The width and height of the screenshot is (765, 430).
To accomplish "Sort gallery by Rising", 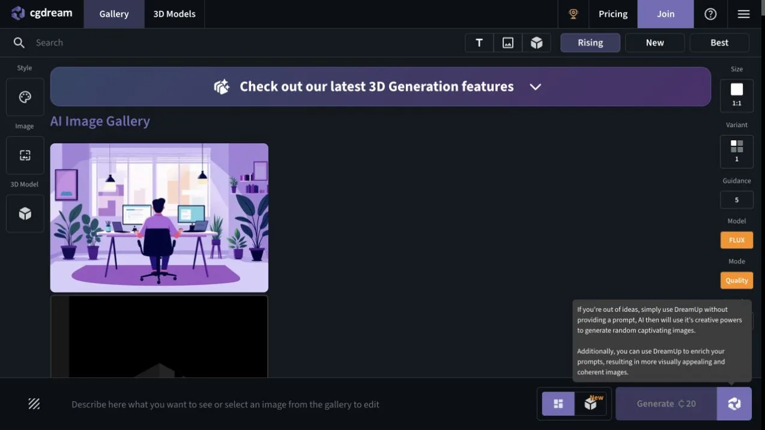I will (x=590, y=43).
